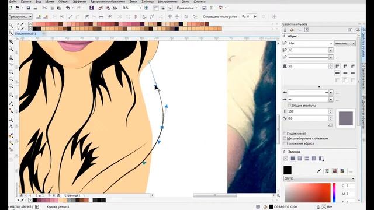Click the fill color eyedropper icon
This screenshot has height=210, width=374.
[319, 171]
